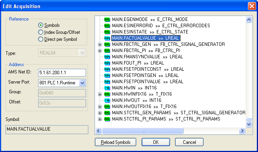Click the BIG icon beside MAIN.HWINFIX16
Screen dimensions: 258x152
coord(107,94)
